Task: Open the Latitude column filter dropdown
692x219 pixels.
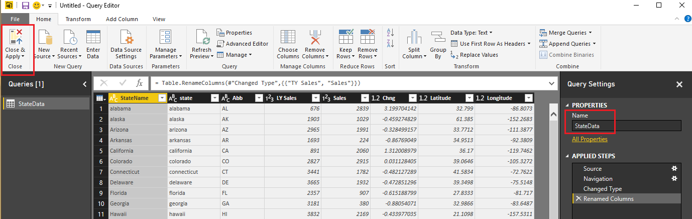Action: (x=469, y=98)
